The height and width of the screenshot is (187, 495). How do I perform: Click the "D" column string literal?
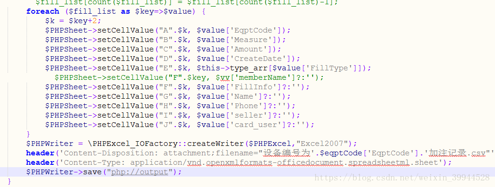tap(166, 59)
